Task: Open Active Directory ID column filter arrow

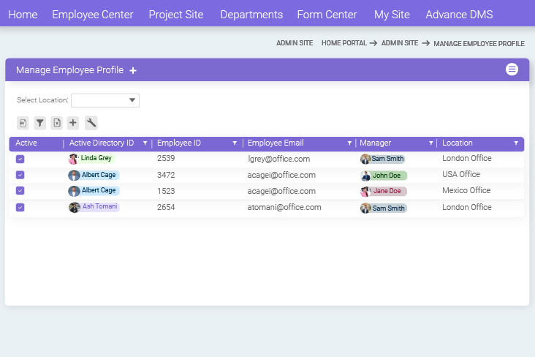Action: (x=145, y=143)
